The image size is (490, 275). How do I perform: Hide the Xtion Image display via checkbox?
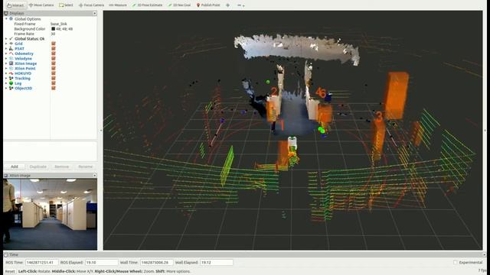point(54,63)
